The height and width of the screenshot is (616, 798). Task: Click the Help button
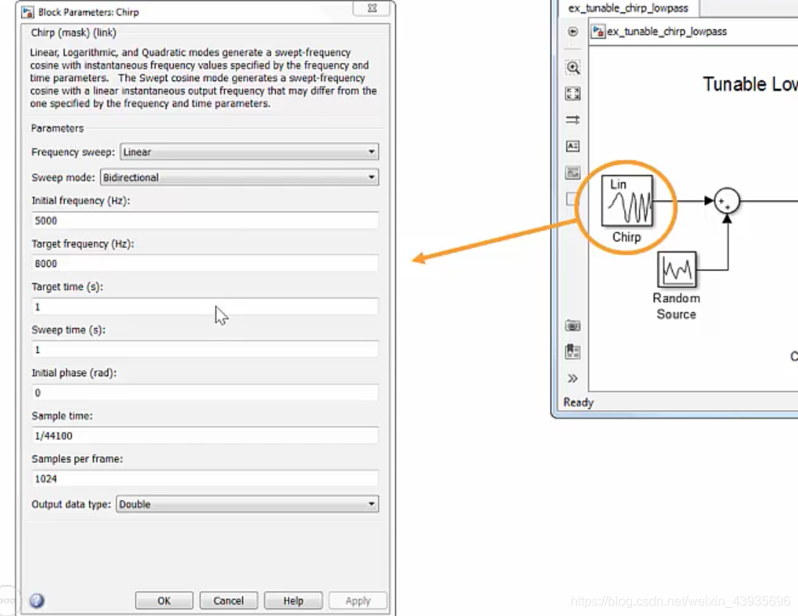tap(293, 601)
